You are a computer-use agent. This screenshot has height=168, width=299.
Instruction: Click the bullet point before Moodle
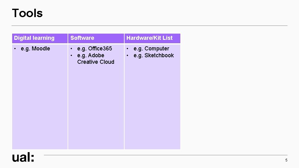15,49
